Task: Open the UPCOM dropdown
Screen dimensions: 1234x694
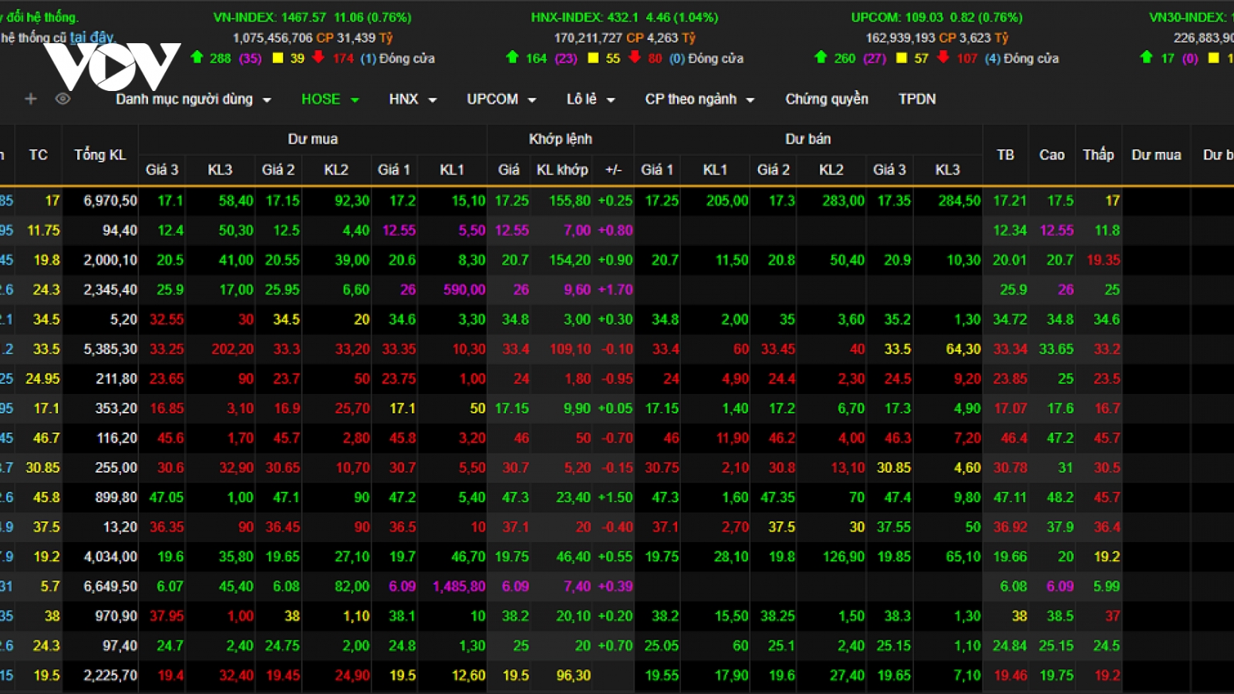Action: click(x=501, y=99)
